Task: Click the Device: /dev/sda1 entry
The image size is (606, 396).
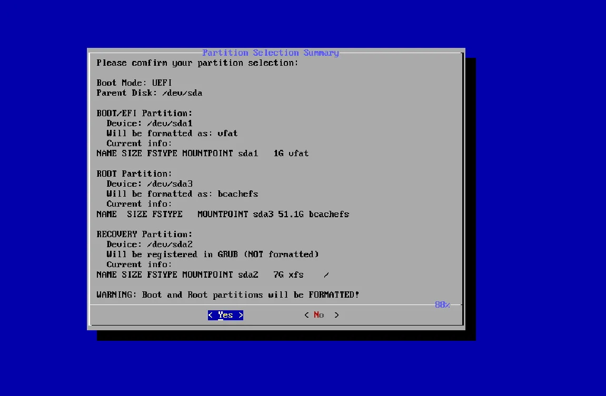Action: click(150, 124)
